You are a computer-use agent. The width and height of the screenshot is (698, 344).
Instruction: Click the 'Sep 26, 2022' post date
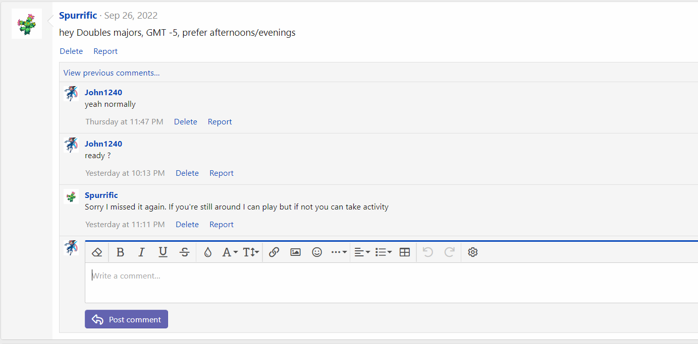[x=131, y=16]
